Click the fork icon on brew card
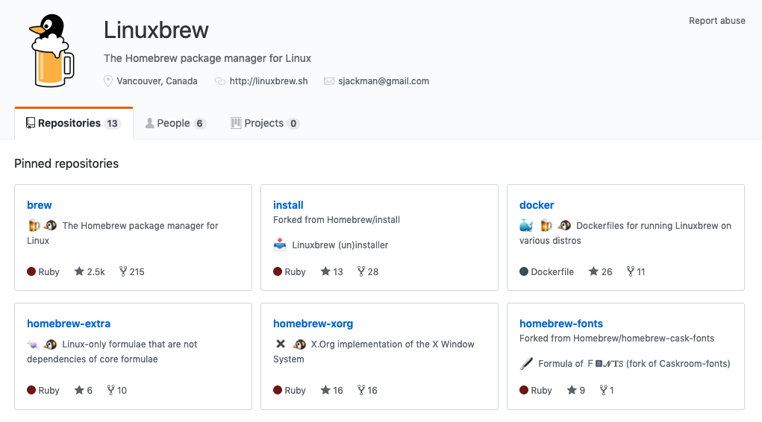The height and width of the screenshot is (422, 762). 123,271
